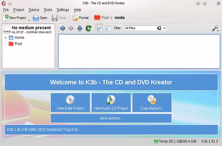Click the green temp disk icon
The height and width of the screenshot is (146, 222).
point(156,141)
